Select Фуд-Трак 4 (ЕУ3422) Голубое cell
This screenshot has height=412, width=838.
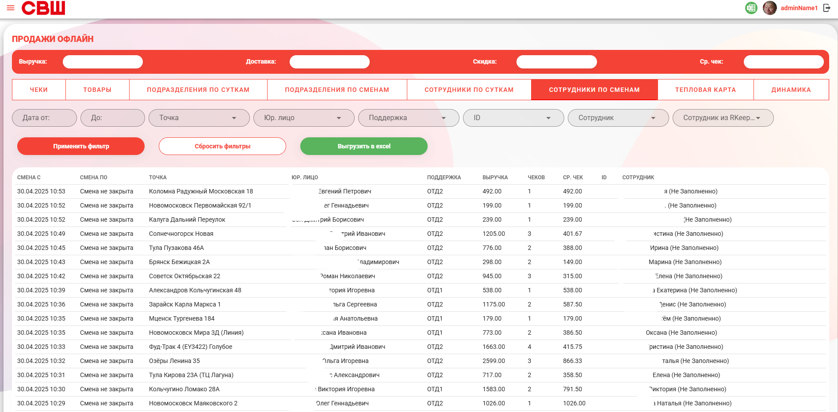pos(191,347)
